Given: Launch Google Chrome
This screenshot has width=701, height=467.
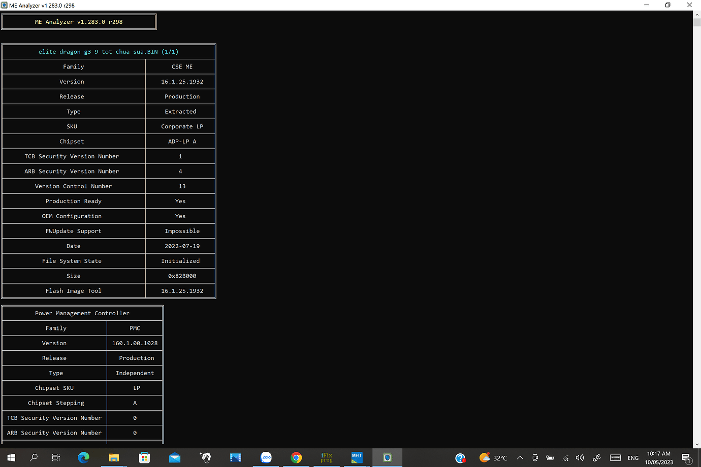Looking at the screenshot, I should (x=296, y=457).
